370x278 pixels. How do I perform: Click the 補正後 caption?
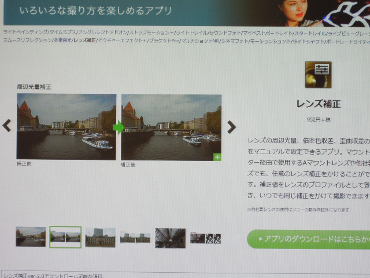pyautogui.click(x=128, y=164)
